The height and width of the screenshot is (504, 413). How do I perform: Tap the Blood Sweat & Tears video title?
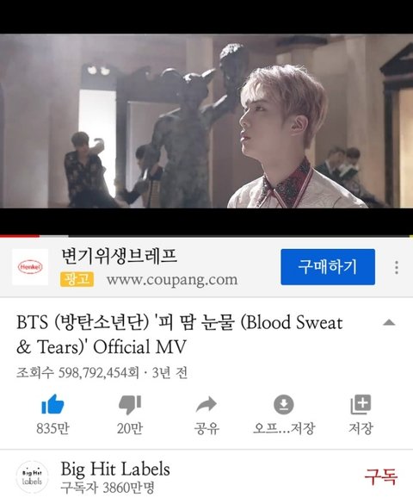179,334
